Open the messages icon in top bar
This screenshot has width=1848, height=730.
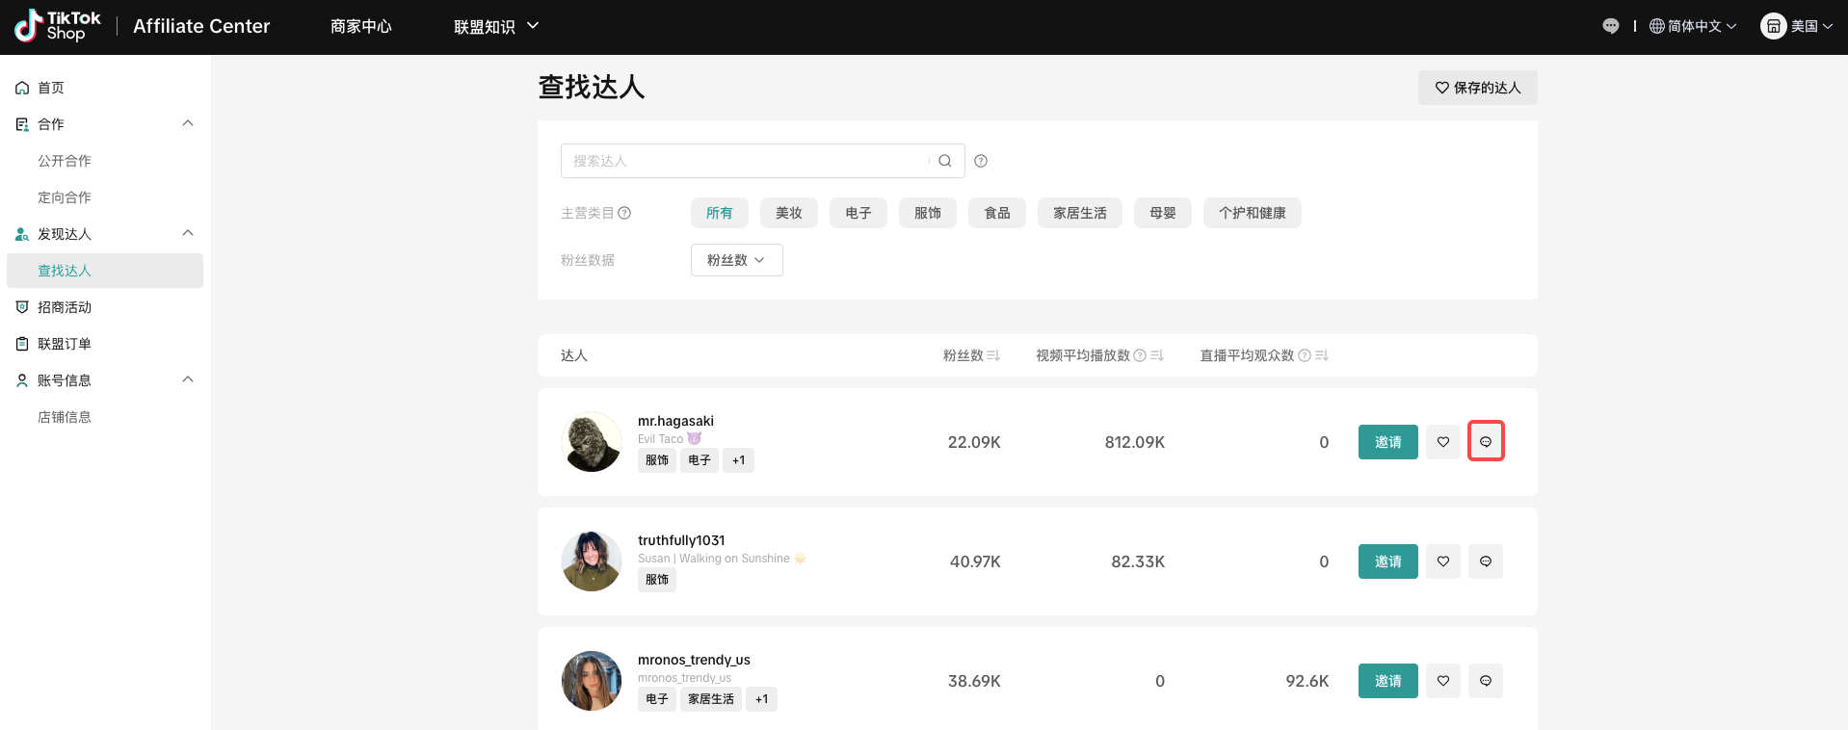pos(1610,26)
